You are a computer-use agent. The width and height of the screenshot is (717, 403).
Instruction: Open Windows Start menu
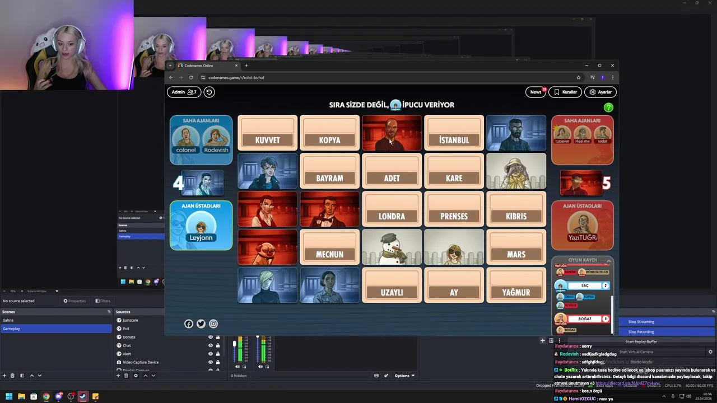click(x=9, y=396)
